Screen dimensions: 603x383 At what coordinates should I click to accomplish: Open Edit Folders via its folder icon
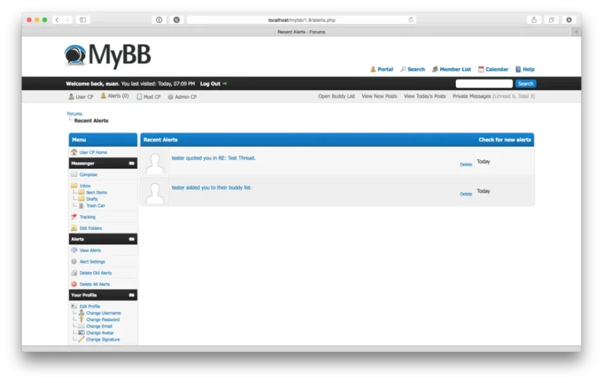pos(73,228)
